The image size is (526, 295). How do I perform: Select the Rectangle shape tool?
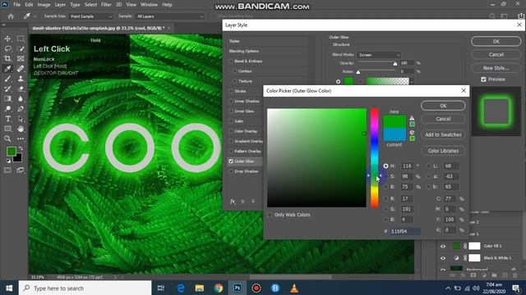pyautogui.click(x=7, y=129)
